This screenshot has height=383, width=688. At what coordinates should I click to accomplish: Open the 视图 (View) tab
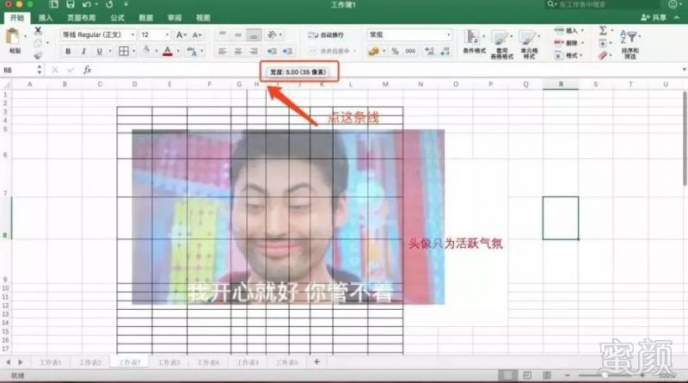point(203,17)
